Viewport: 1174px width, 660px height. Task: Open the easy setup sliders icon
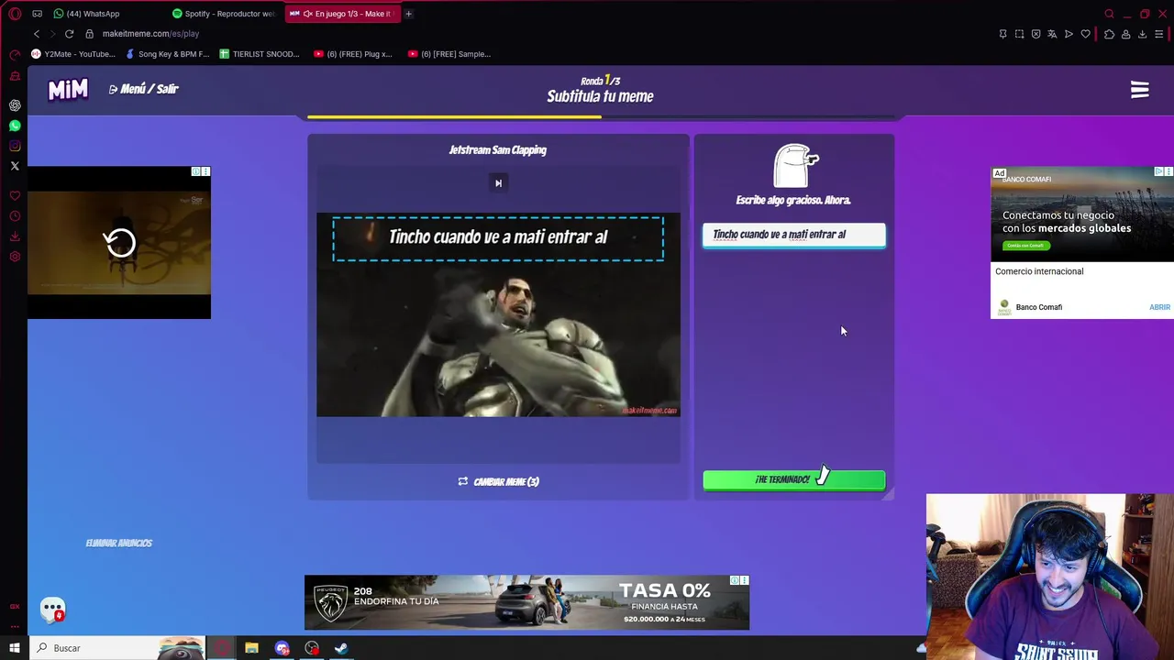1159,34
